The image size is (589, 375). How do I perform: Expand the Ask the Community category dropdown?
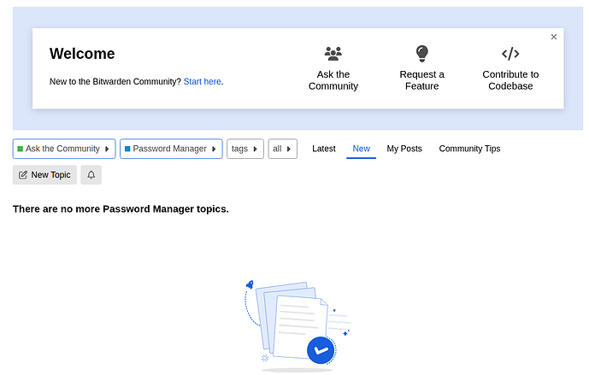pyautogui.click(x=64, y=149)
